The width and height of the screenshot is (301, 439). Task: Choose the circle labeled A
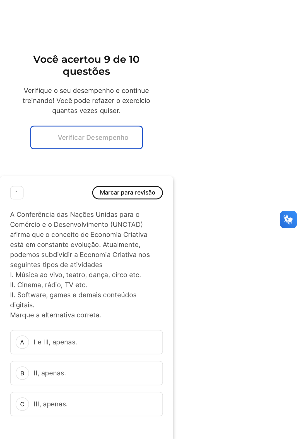[22, 342]
